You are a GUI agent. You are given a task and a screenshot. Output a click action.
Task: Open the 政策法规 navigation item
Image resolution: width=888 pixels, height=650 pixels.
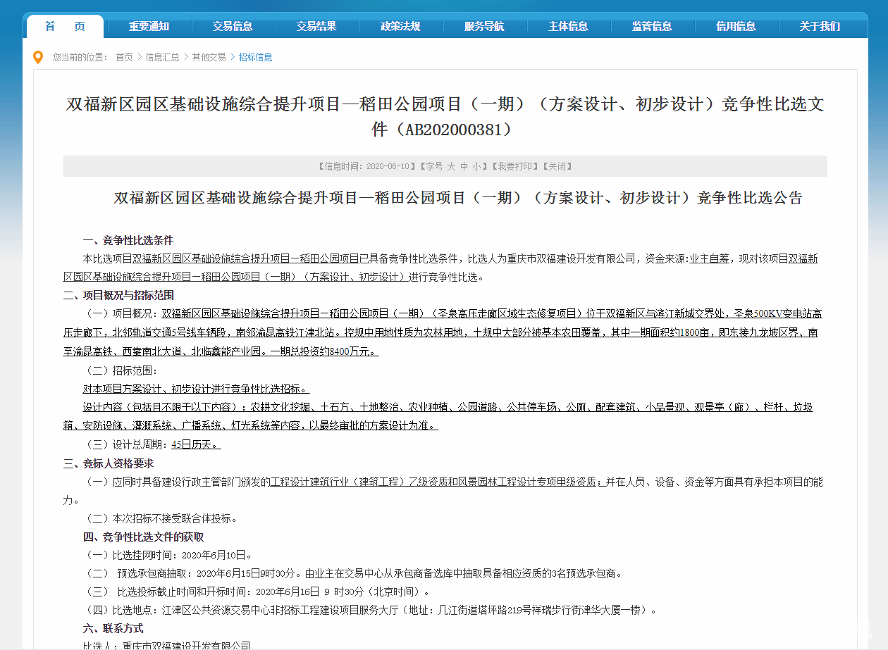point(400,27)
